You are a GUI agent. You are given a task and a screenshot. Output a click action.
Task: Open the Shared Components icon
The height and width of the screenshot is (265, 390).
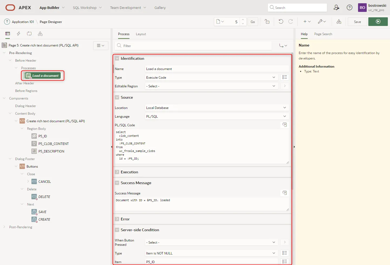coord(339,22)
